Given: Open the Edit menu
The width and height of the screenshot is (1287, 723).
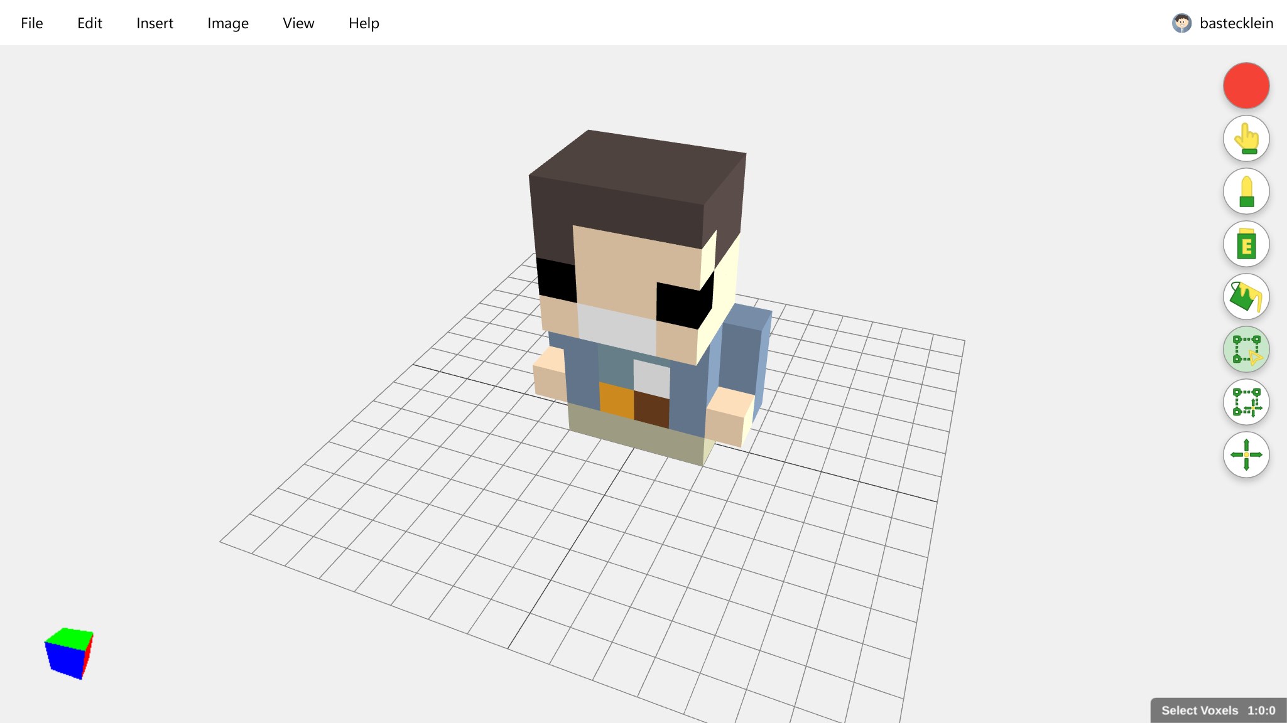Looking at the screenshot, I should click(x=90, y=23).
